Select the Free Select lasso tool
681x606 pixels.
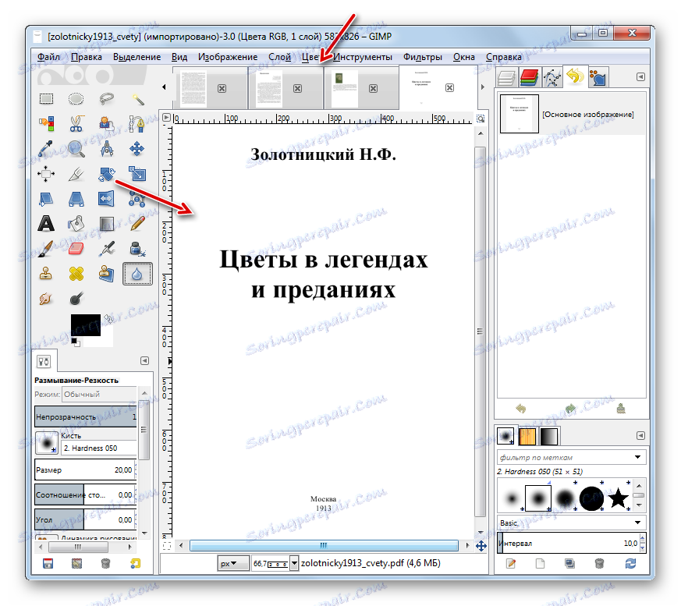(x=106, y=99)
